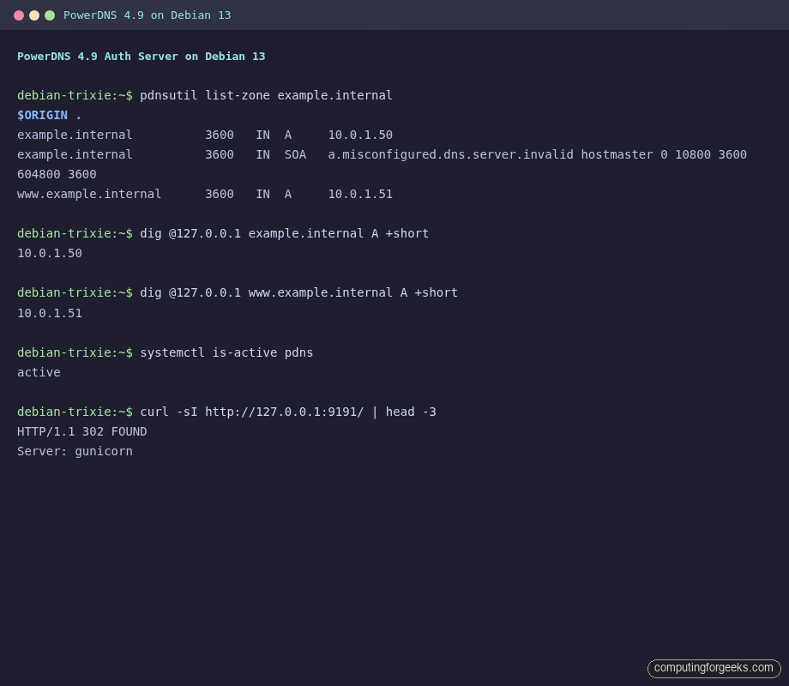Image resolution: width=789 pixels, height=686 pixels.
Task: Click the red close window dot
Action: tap(19, 15)
